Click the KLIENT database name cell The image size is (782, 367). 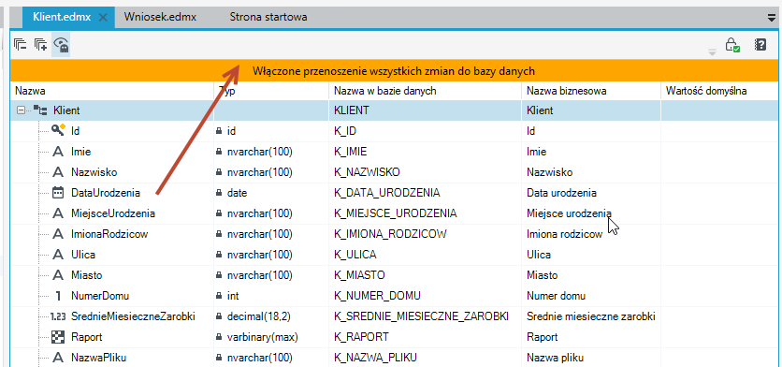pos(426,110)
